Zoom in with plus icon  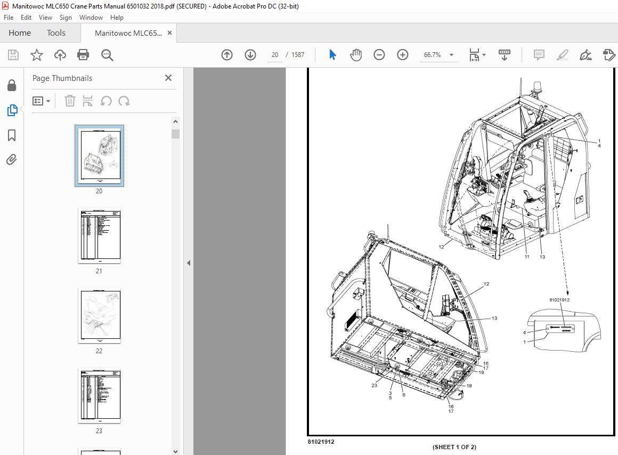point(402,55)
